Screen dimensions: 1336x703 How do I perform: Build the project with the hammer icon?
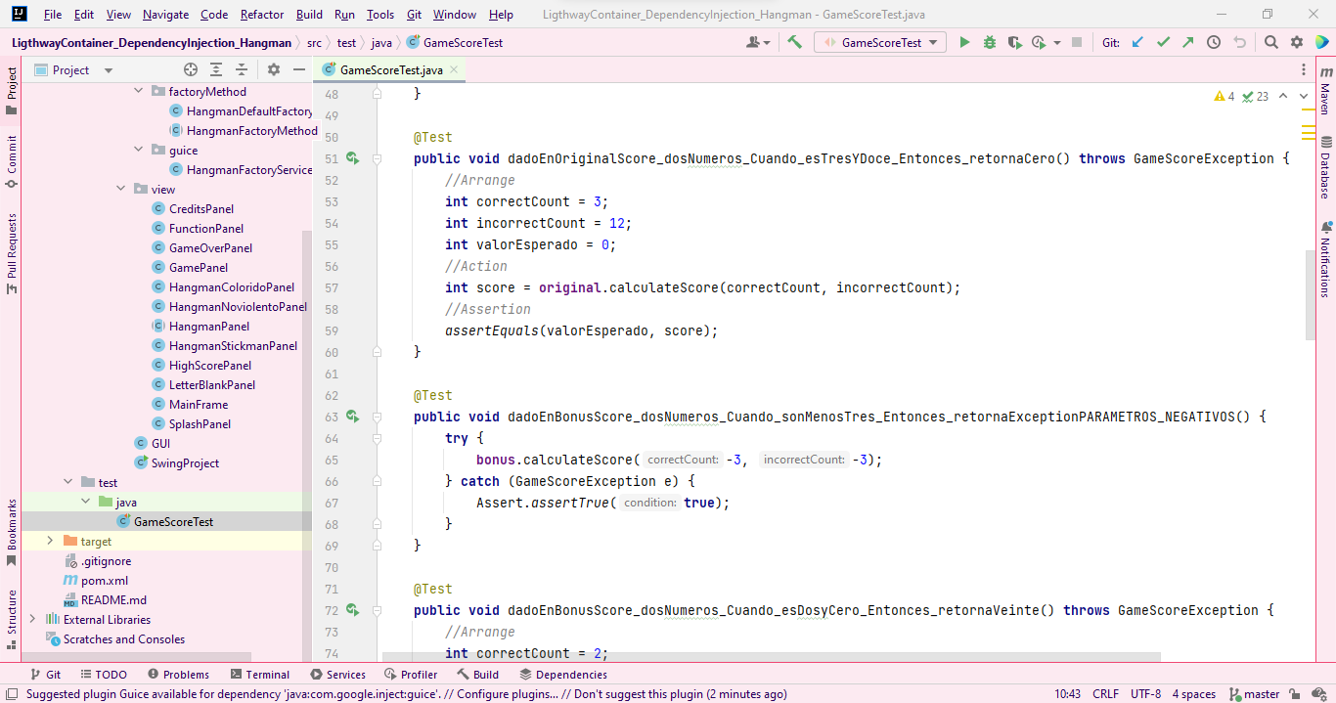[794, 42]
